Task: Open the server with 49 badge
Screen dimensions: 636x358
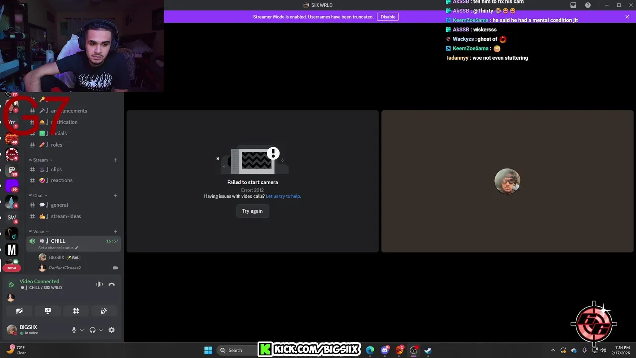Action: (x=12, y=138)
